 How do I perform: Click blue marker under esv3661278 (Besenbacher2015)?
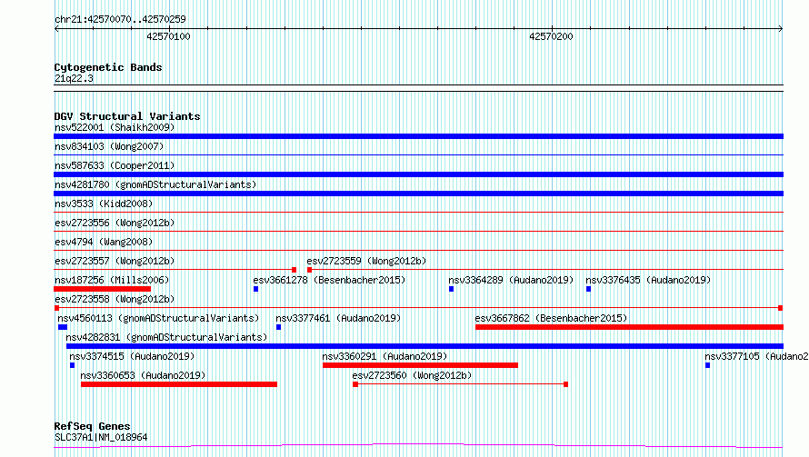click(255, 289)
